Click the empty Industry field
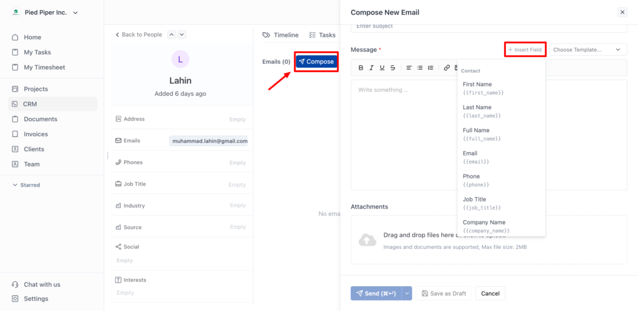This screenshot has width=638, height=311. click(237, 205)
